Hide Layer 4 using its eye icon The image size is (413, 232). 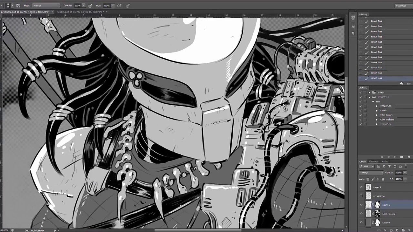pyautogui.click(x=361, y=222)
